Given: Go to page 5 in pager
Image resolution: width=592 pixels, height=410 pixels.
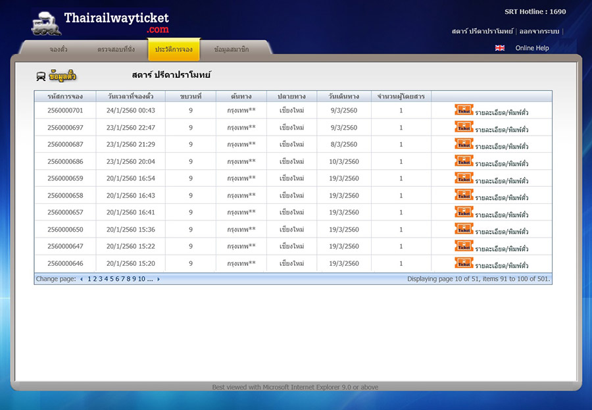Looking at the screenshot, I should click(112, 279).
